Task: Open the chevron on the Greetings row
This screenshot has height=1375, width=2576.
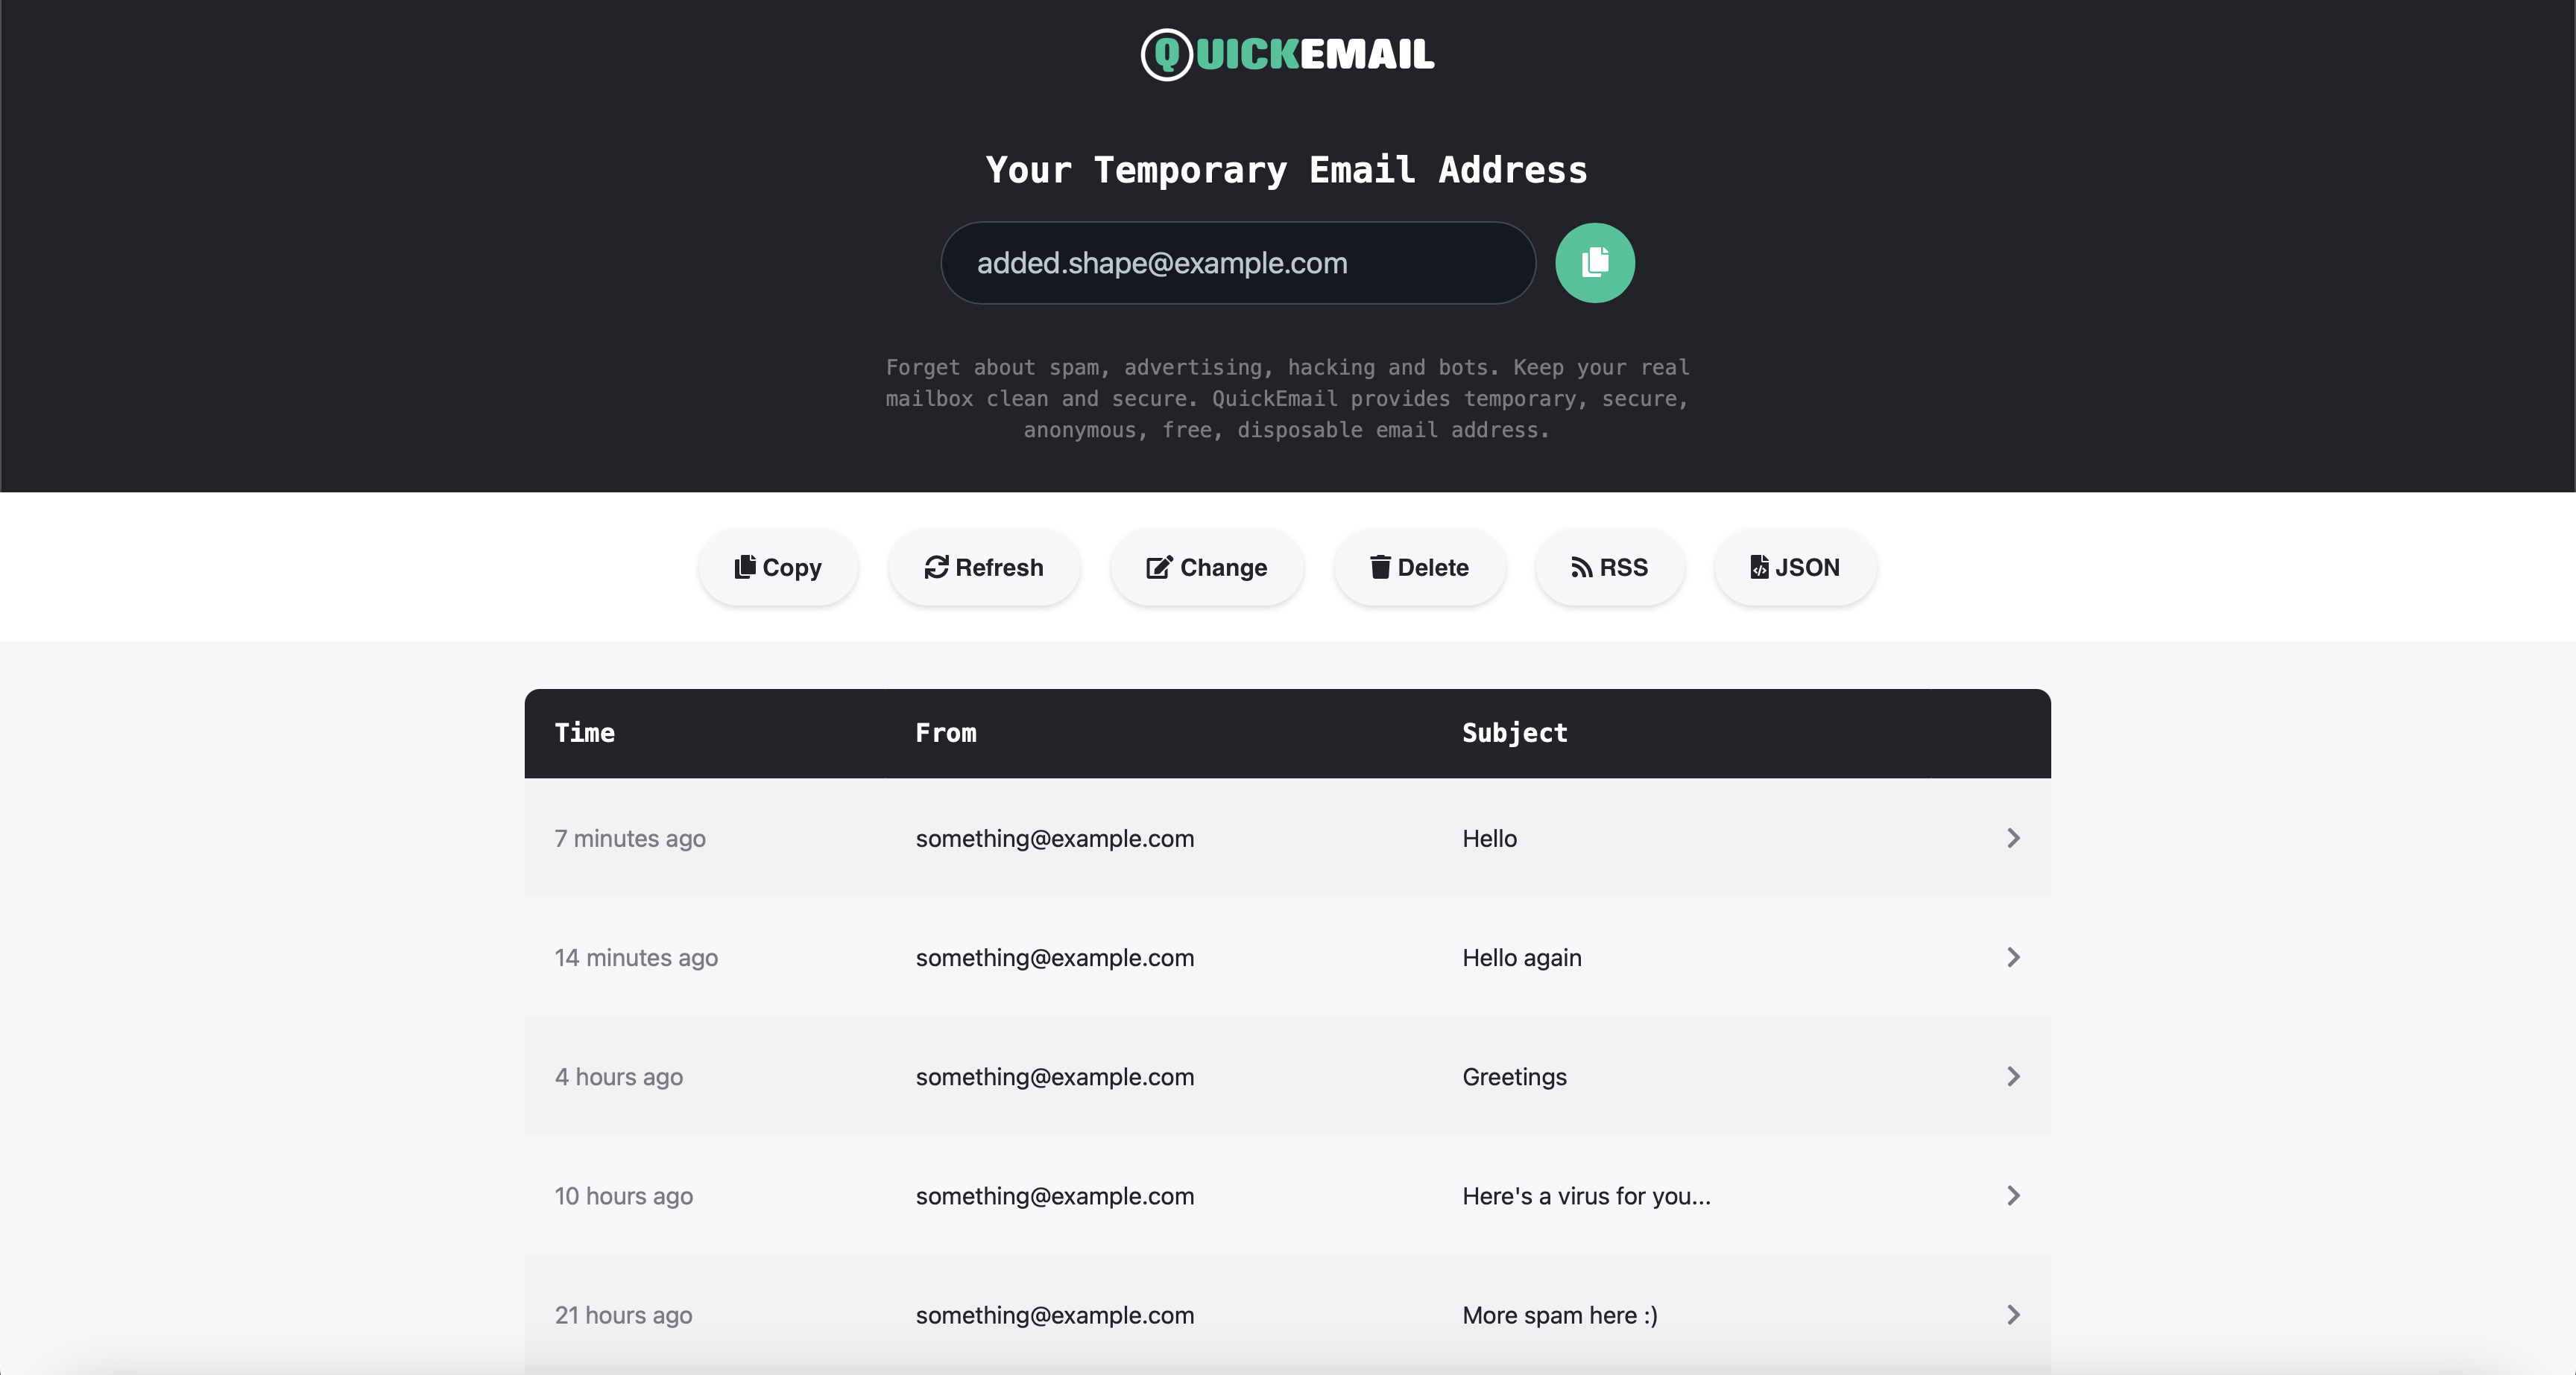Action: (2013, 1076)
